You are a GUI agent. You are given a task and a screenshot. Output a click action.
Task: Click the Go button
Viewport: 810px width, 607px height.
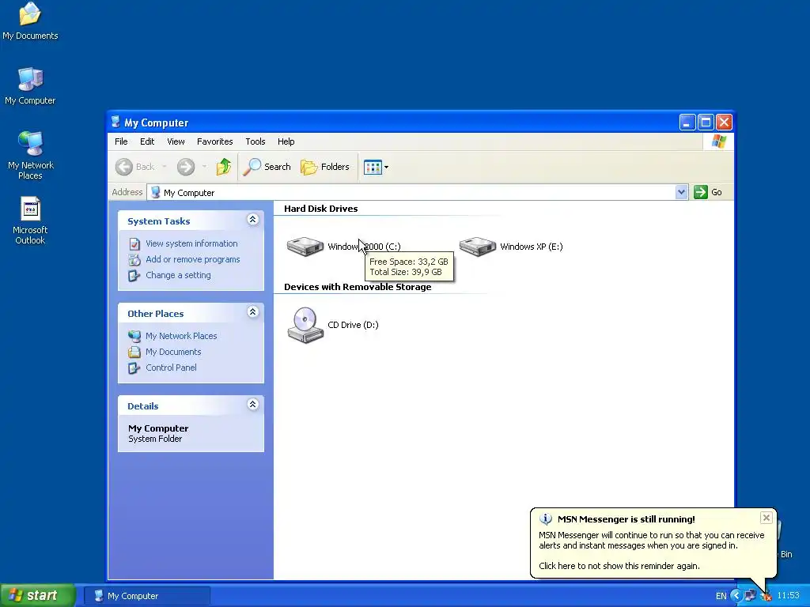tap(708, 192)
